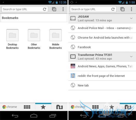Screen dimensions: 136x120
Task: Reload page in left browser
Action: click(x=44, y=9)
